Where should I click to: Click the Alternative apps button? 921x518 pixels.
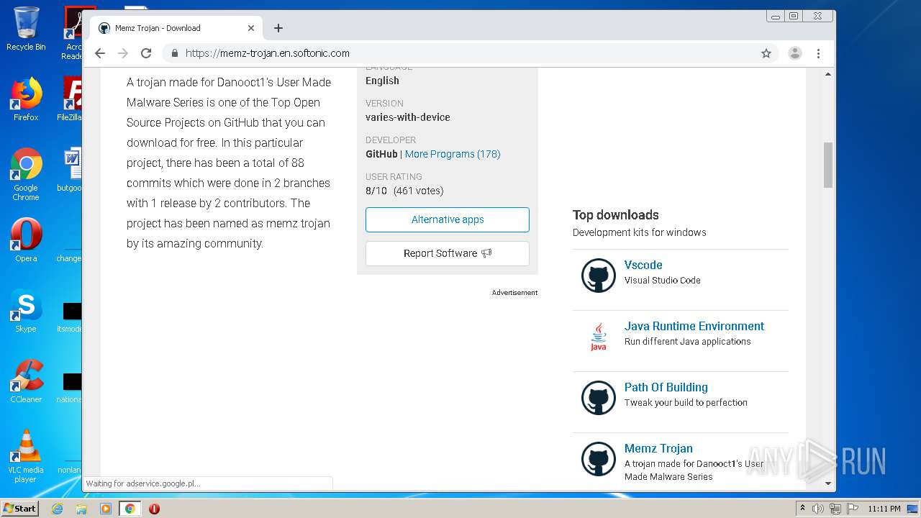448,219
